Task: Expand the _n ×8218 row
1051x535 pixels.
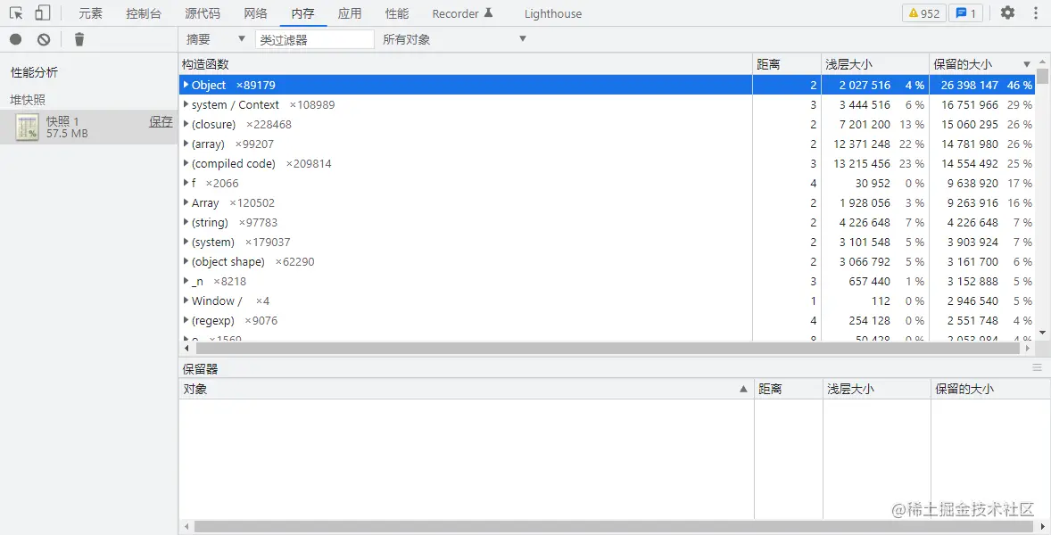Action: pos(186,281)
